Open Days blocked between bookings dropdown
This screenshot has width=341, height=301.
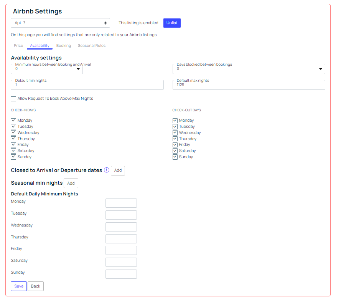point(249,69)
